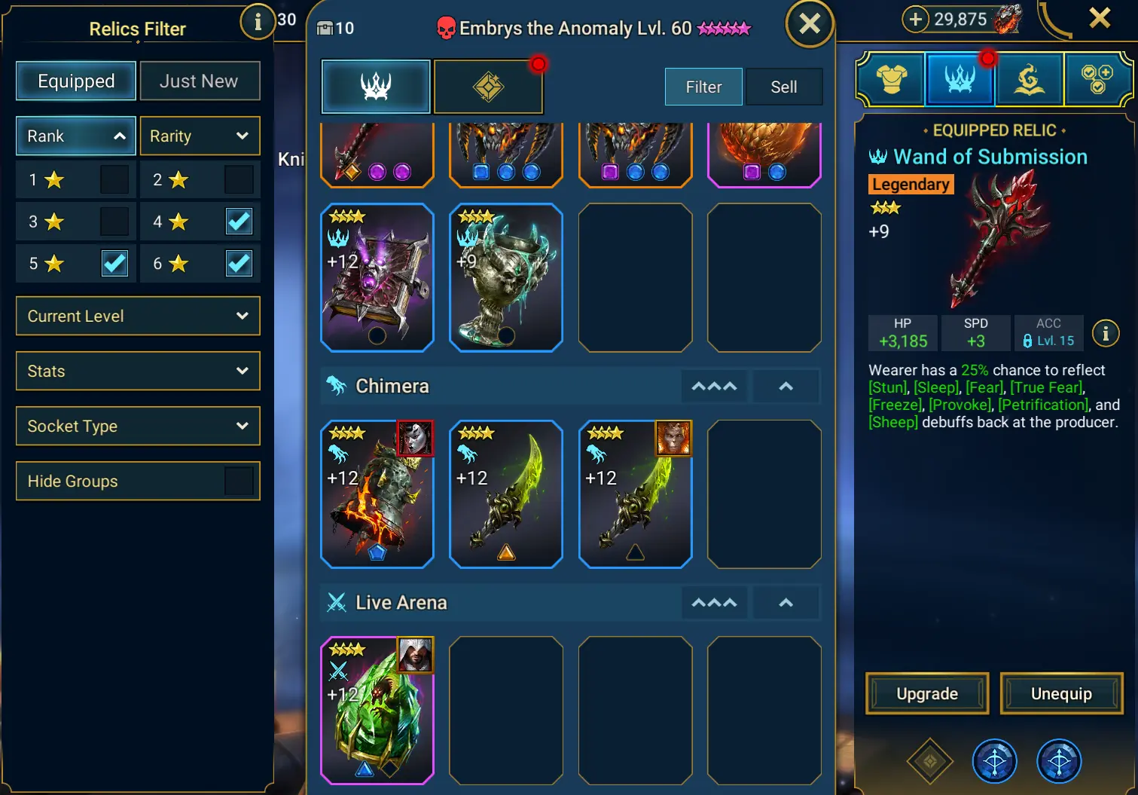Click the relic stats info icon
Image resolution: width=1138 pixels, height=795 pixels.
pyautogui.click(x=1106, y=333)
